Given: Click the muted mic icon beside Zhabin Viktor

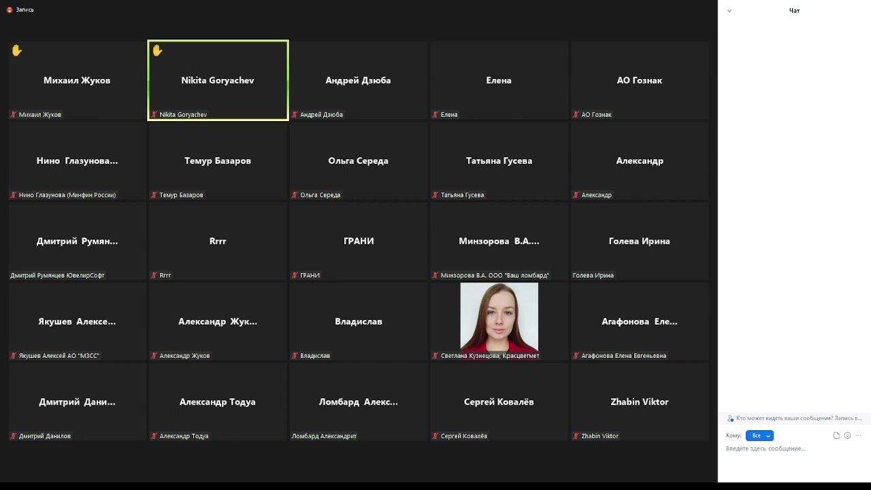Looking at the screenshot, I should [x=576, y=436].
